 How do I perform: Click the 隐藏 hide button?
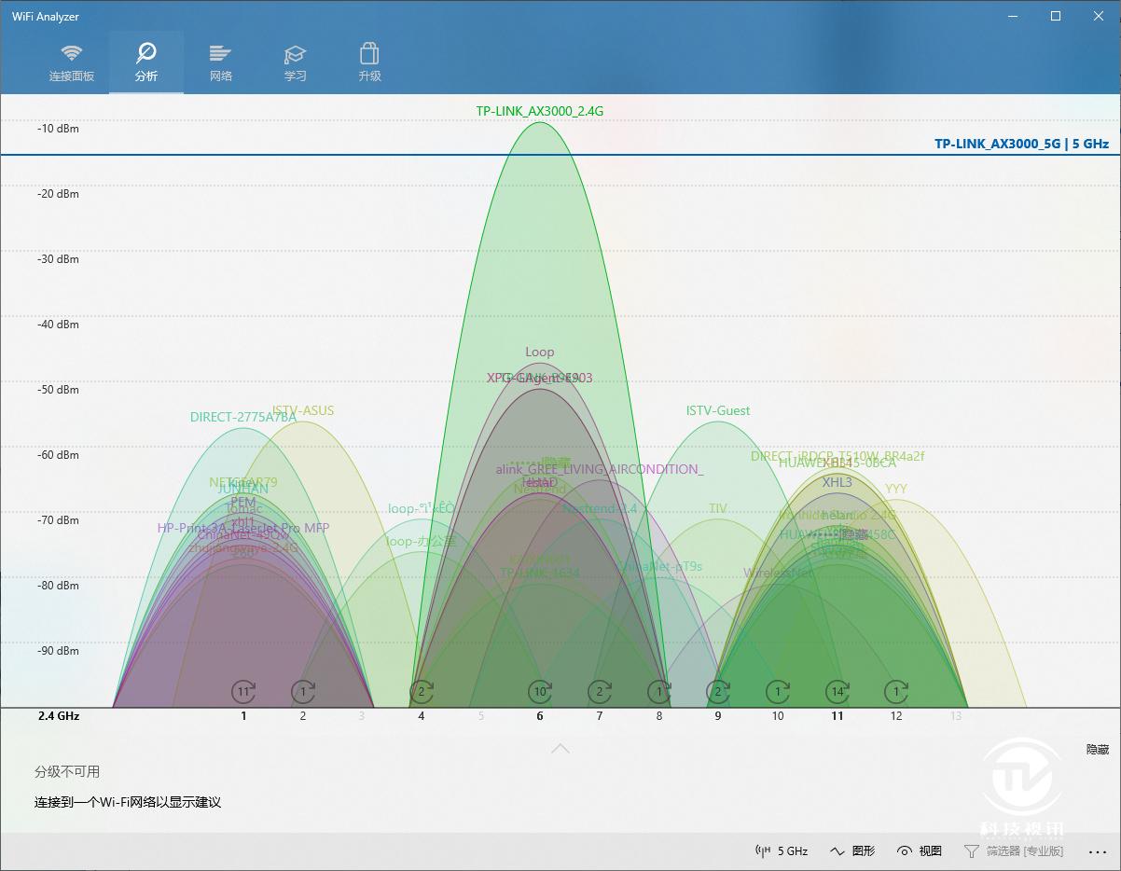[x=1097, y=749]
